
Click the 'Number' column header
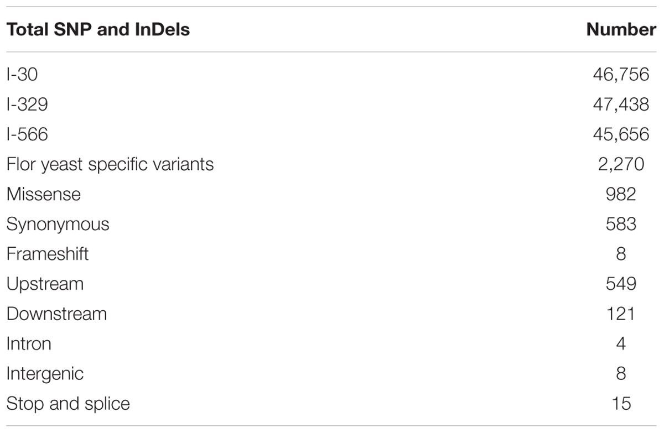[621, 30]
